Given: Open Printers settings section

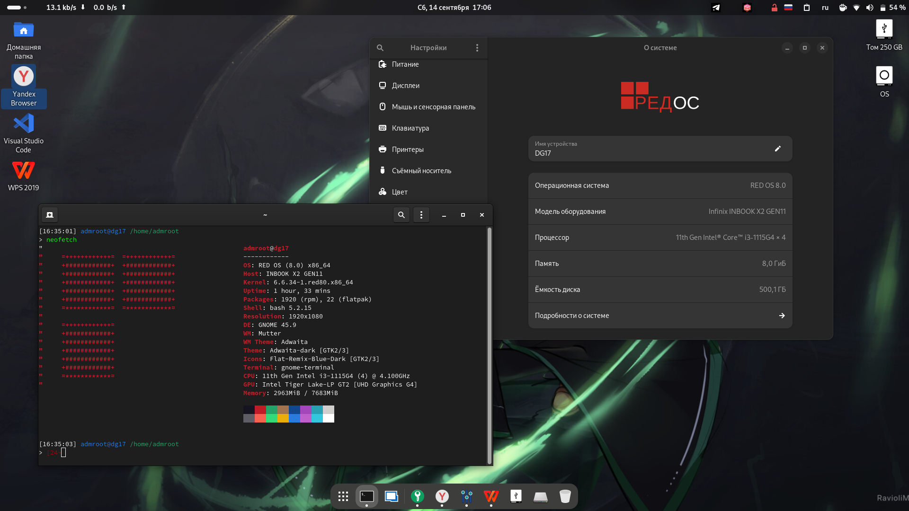Looking at the screenshot, I should (408, 150).
